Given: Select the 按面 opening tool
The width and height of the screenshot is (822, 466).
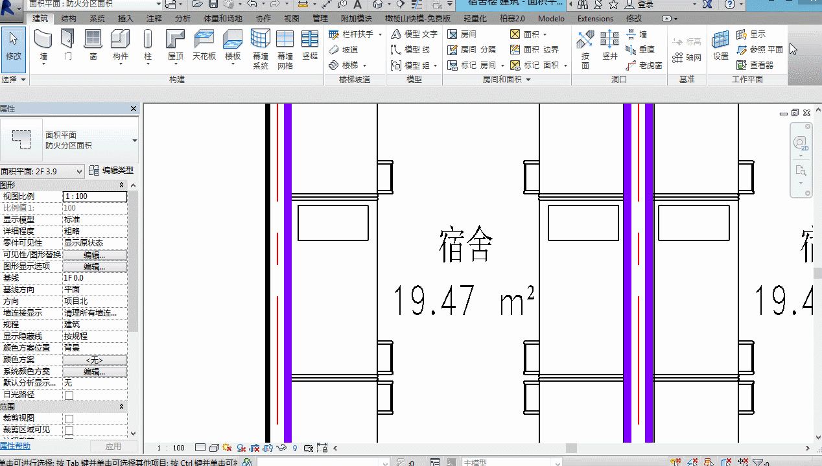Looking at the screenshot, I should [585, 49].
